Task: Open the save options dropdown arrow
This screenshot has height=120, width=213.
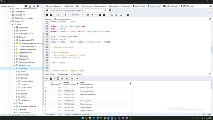Action: pos(55,15)
